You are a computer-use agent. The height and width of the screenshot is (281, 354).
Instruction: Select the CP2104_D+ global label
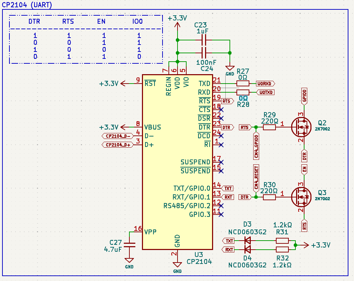click(117, 145)
